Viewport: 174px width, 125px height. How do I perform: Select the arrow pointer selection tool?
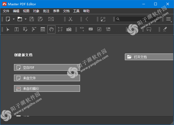coord(8,29)
